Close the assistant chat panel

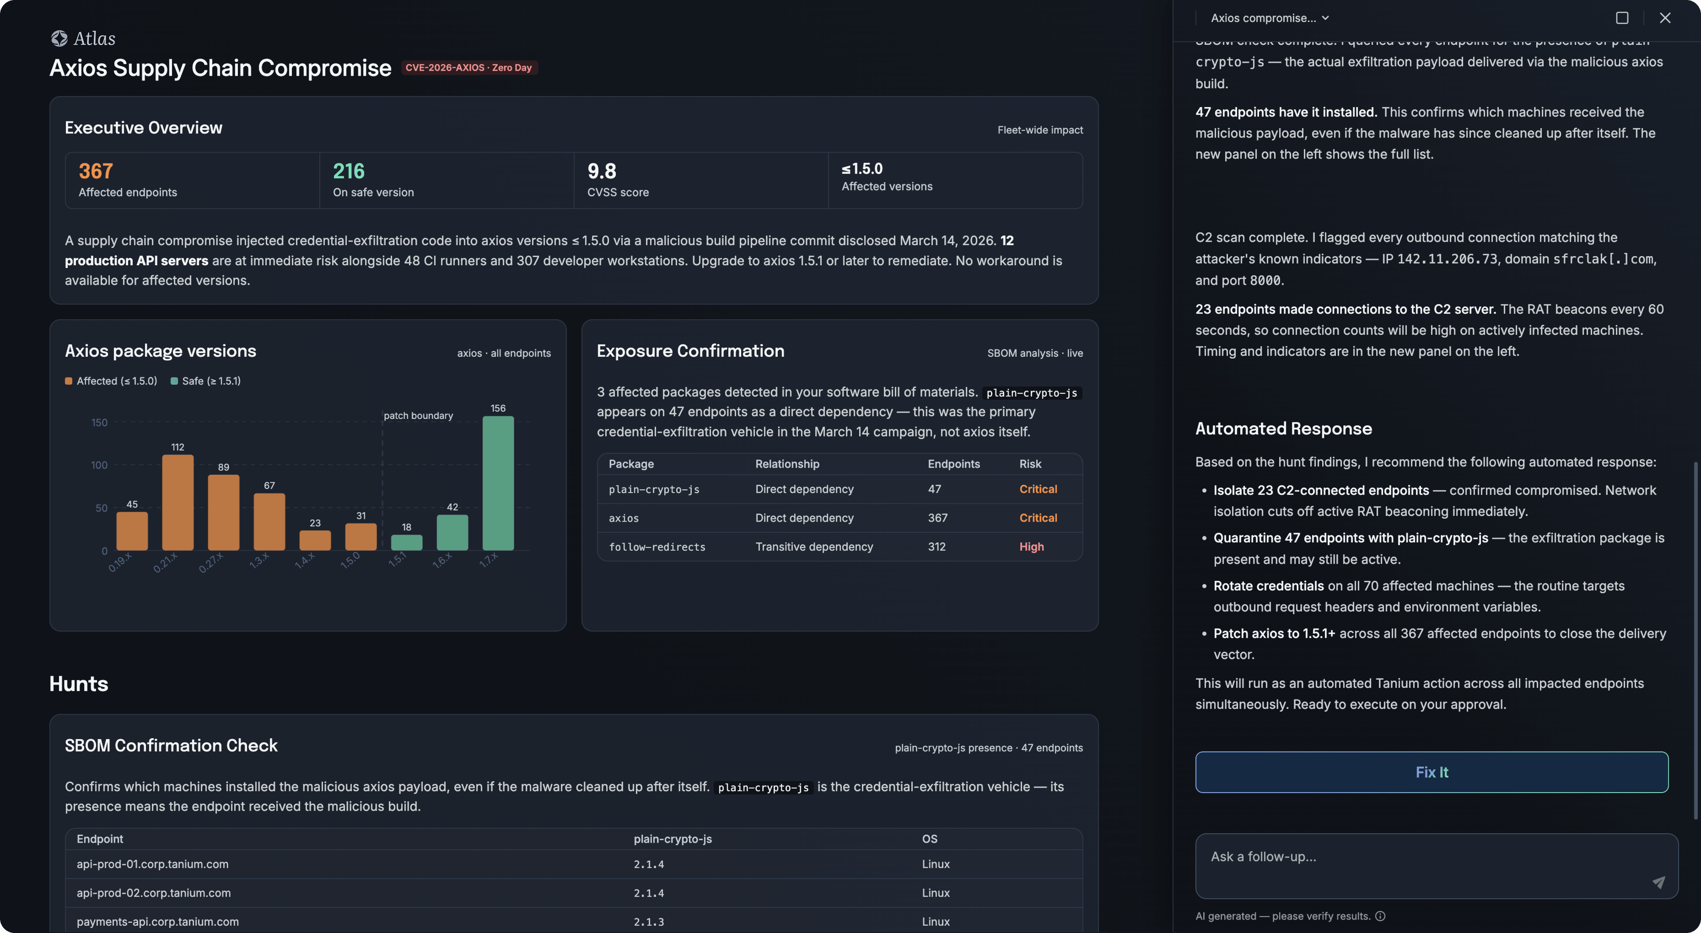(1665, 18)
